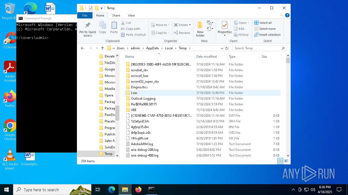Click Select none in ribbon
The image size is (348, 195).
click(265, 29)
